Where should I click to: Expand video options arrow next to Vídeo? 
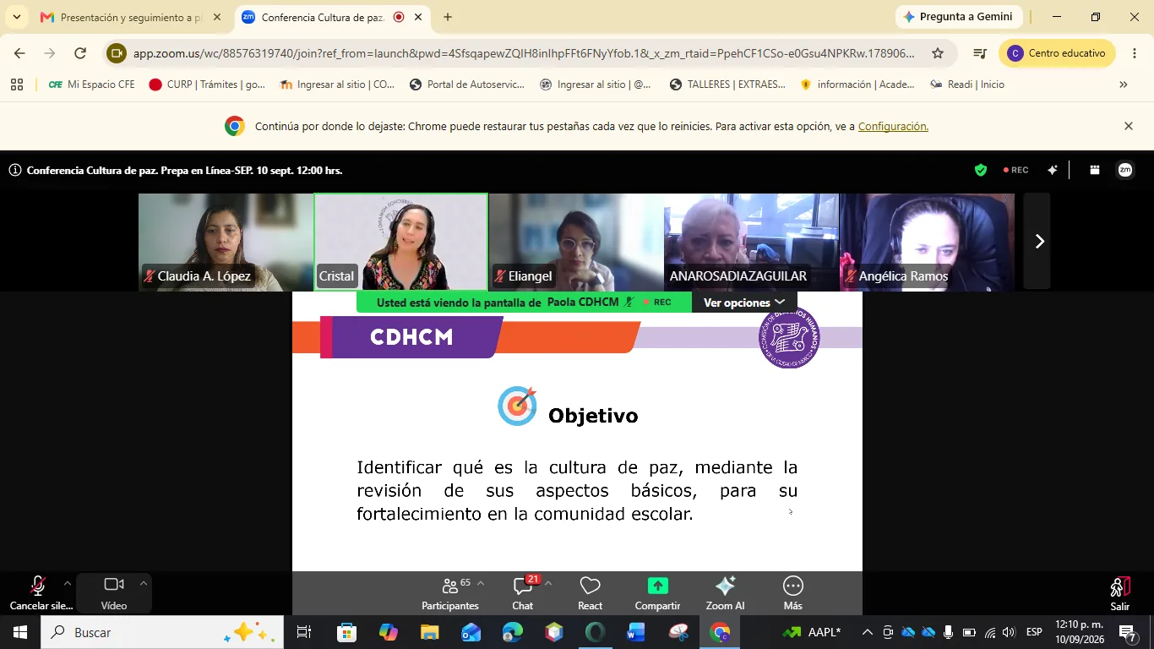[x=144, y=583]
